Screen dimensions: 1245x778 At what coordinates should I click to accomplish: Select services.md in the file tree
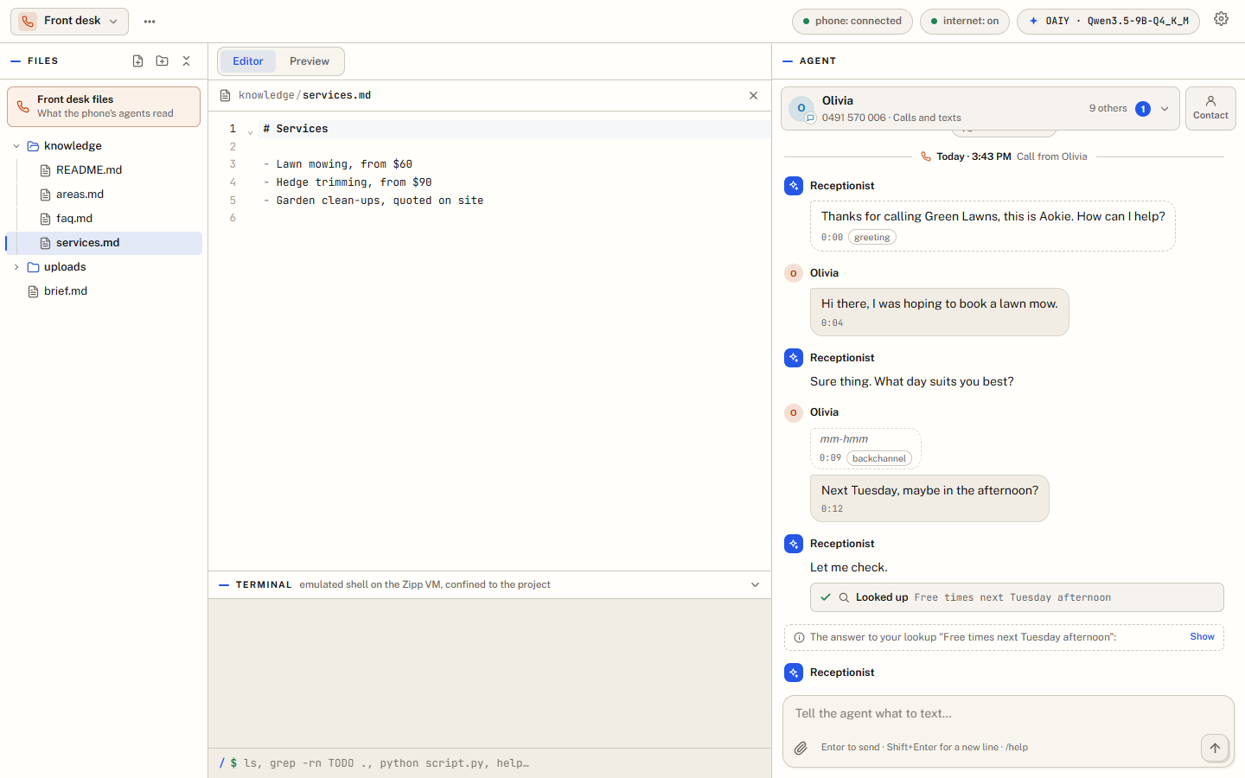coord(104,243)
